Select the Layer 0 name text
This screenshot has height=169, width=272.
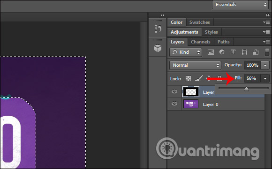[x=211, y=105]
